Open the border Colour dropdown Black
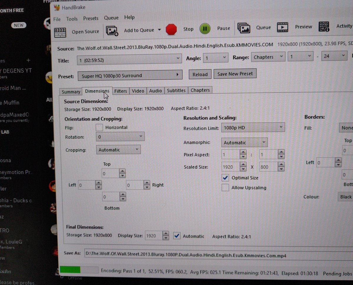 (x=345, y=197)
